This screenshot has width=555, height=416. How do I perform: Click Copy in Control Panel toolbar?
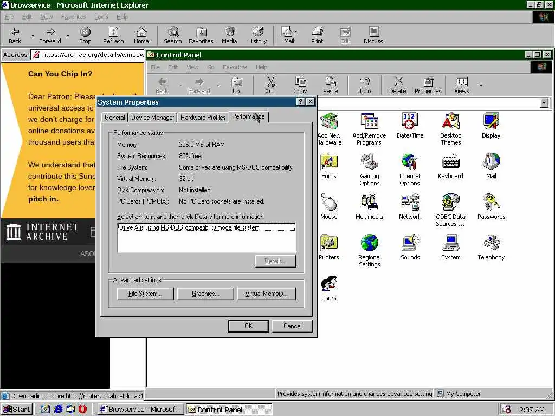[x=300, y=86]
